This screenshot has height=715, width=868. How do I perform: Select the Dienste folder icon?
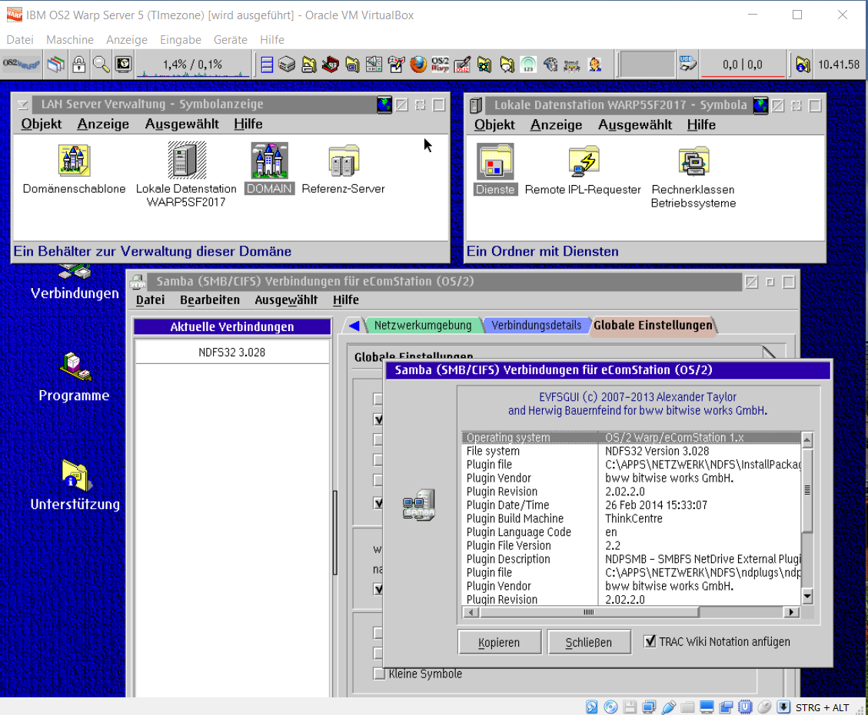[x=495, y=161]
